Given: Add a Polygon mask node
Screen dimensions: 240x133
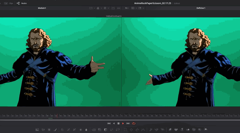Looking at the screenshot, I should [x=137, y=130].
